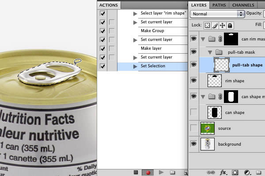This screenshot has width=265, height=176.
Task: Click the Link layers chain icon in the Layers footer
Action: 211,172
